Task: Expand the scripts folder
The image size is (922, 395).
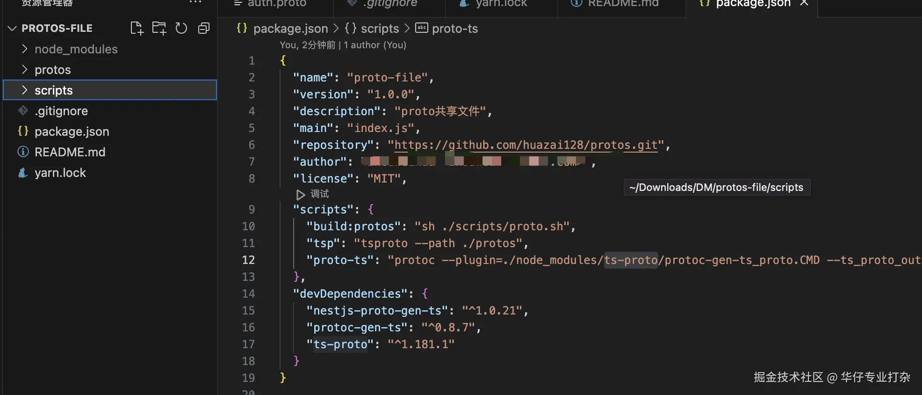Action: click(24, 90)
